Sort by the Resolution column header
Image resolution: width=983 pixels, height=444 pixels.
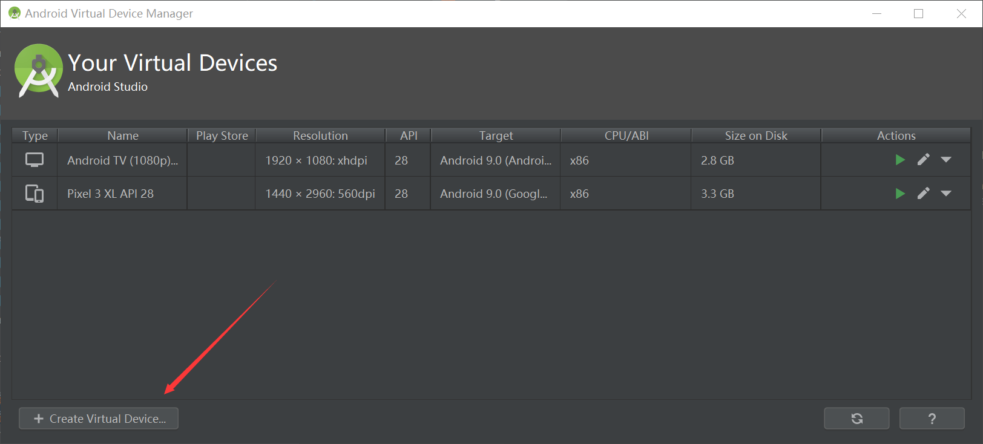pyautogui.click(x=320, y=135)
